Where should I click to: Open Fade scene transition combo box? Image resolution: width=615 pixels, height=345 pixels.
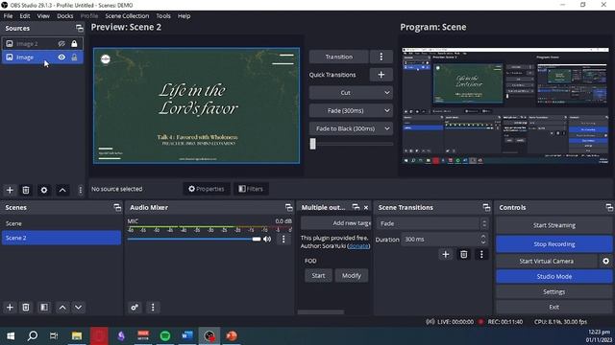coord(432,223)
